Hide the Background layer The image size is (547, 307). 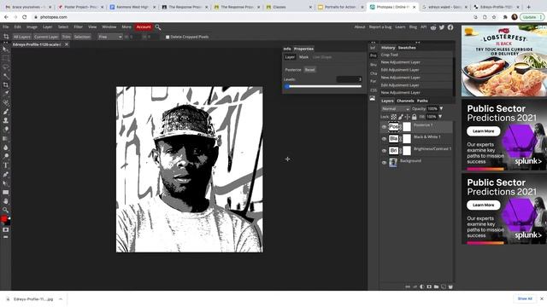pyautogui.click(x=384, y=163)
